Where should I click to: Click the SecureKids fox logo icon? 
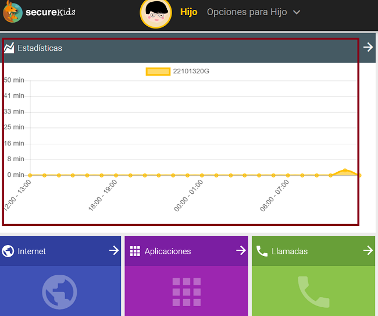click(x=13, y=12)
